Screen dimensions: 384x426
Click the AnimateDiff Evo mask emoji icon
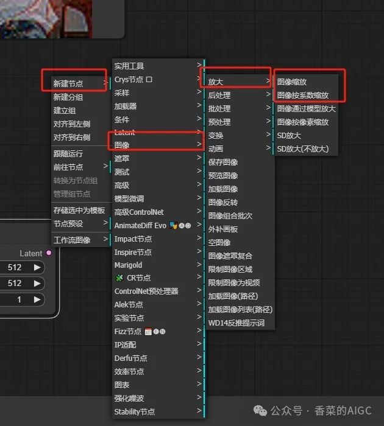(173, 225)
